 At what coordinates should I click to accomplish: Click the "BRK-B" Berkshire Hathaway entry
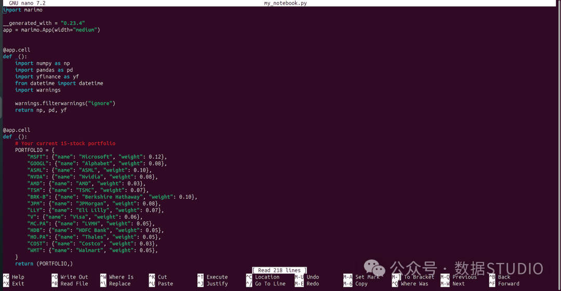[112, 197]
